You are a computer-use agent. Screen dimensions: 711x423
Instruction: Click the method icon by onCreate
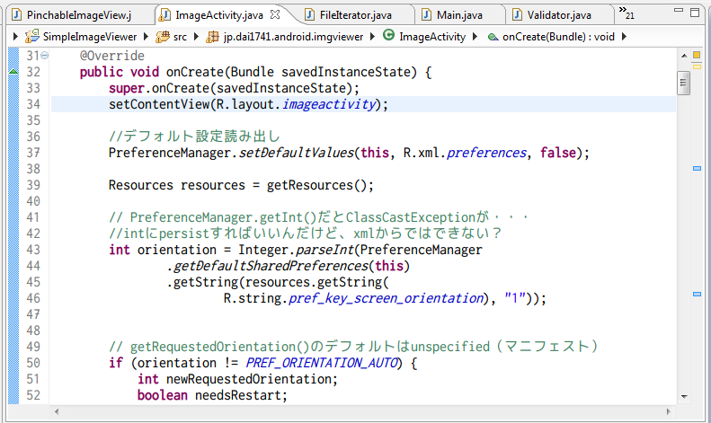[493, 37]
